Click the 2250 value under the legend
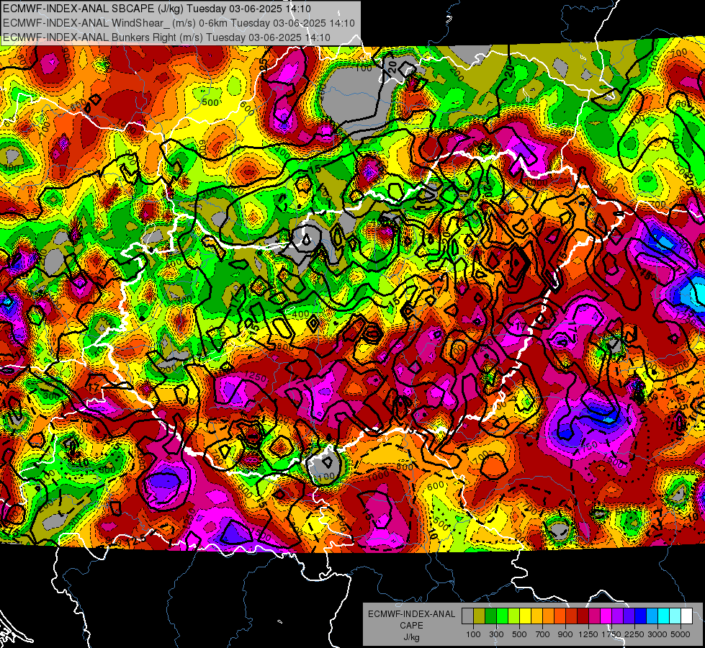 pyautogui.click(x=634, y=634)
